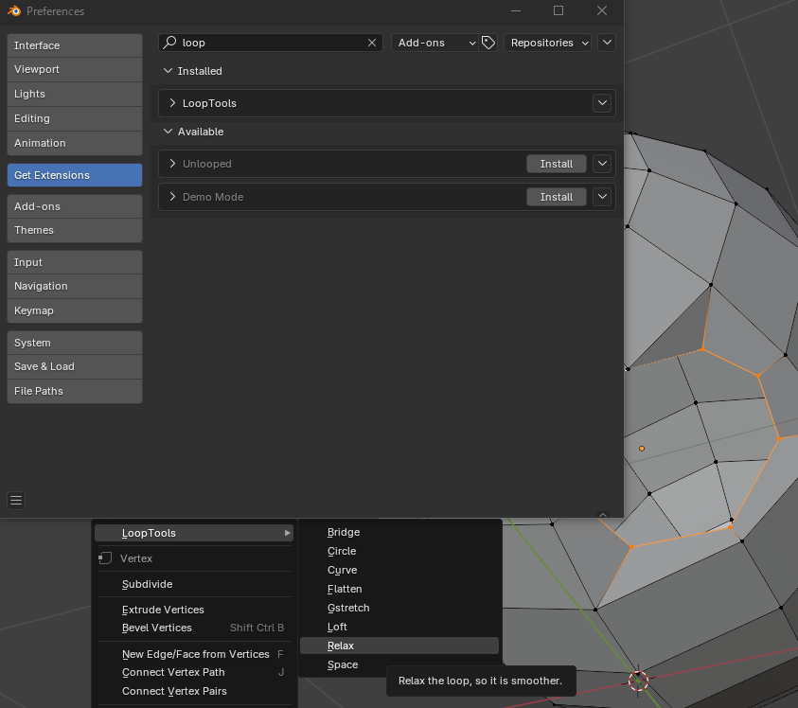Expand the Demo Mode extension details

(x=172, y=197)
